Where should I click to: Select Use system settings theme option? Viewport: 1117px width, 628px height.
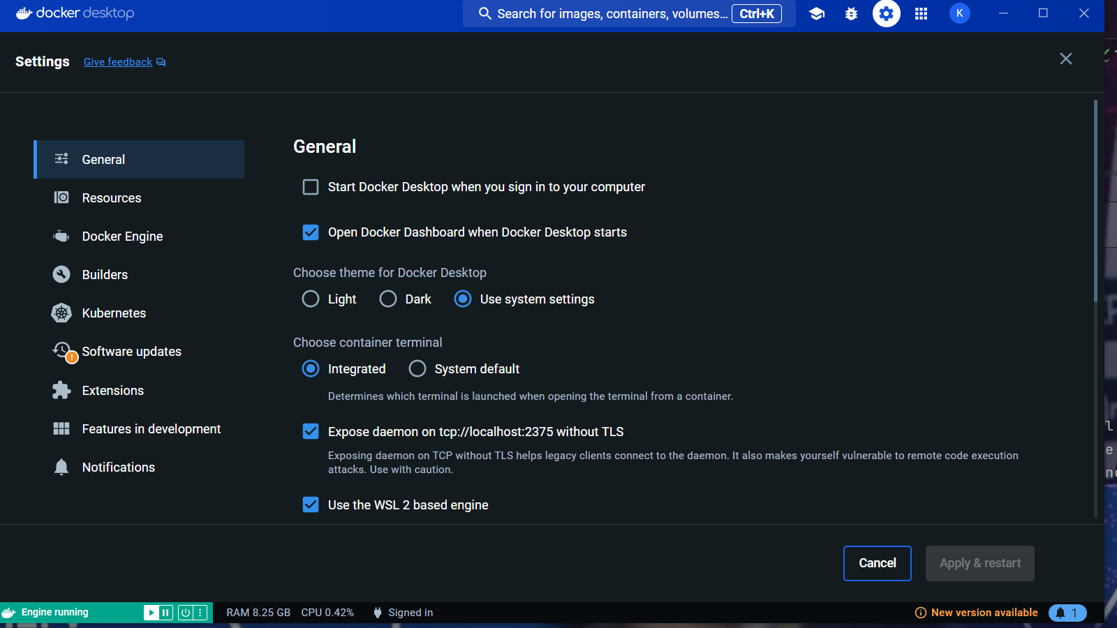(x=463, y=299)
